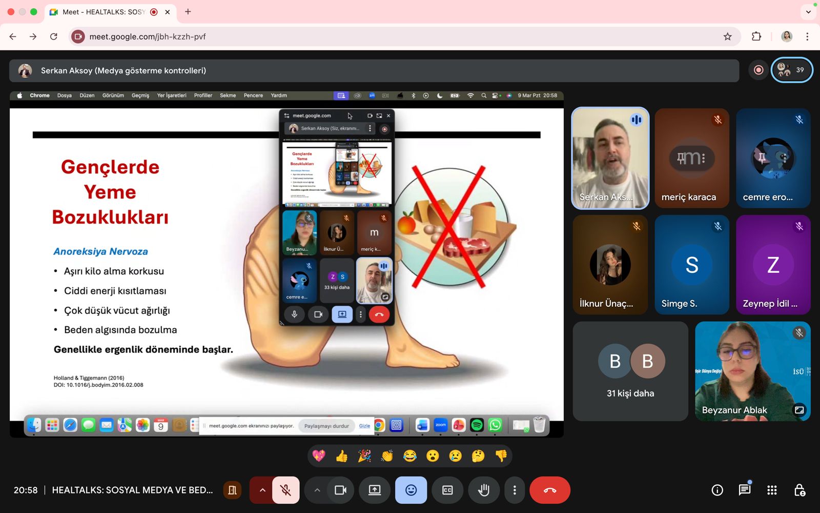Screen dimensions: 820x513
Task: Expand video settings arrow beside camera
Action: click(317, 490)
